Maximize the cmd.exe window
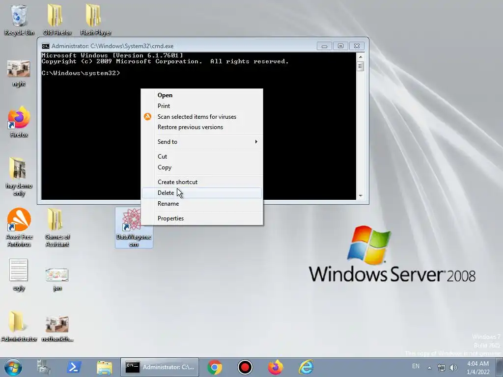503x377 pixels. [x=341, y=46]
